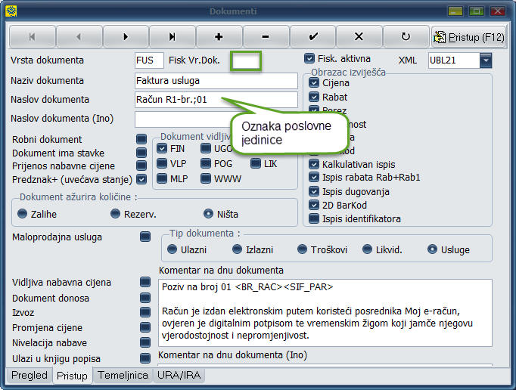Screen dimensions: 516x390
Task: Go to next record arrow
Action: tap(126, 36)
